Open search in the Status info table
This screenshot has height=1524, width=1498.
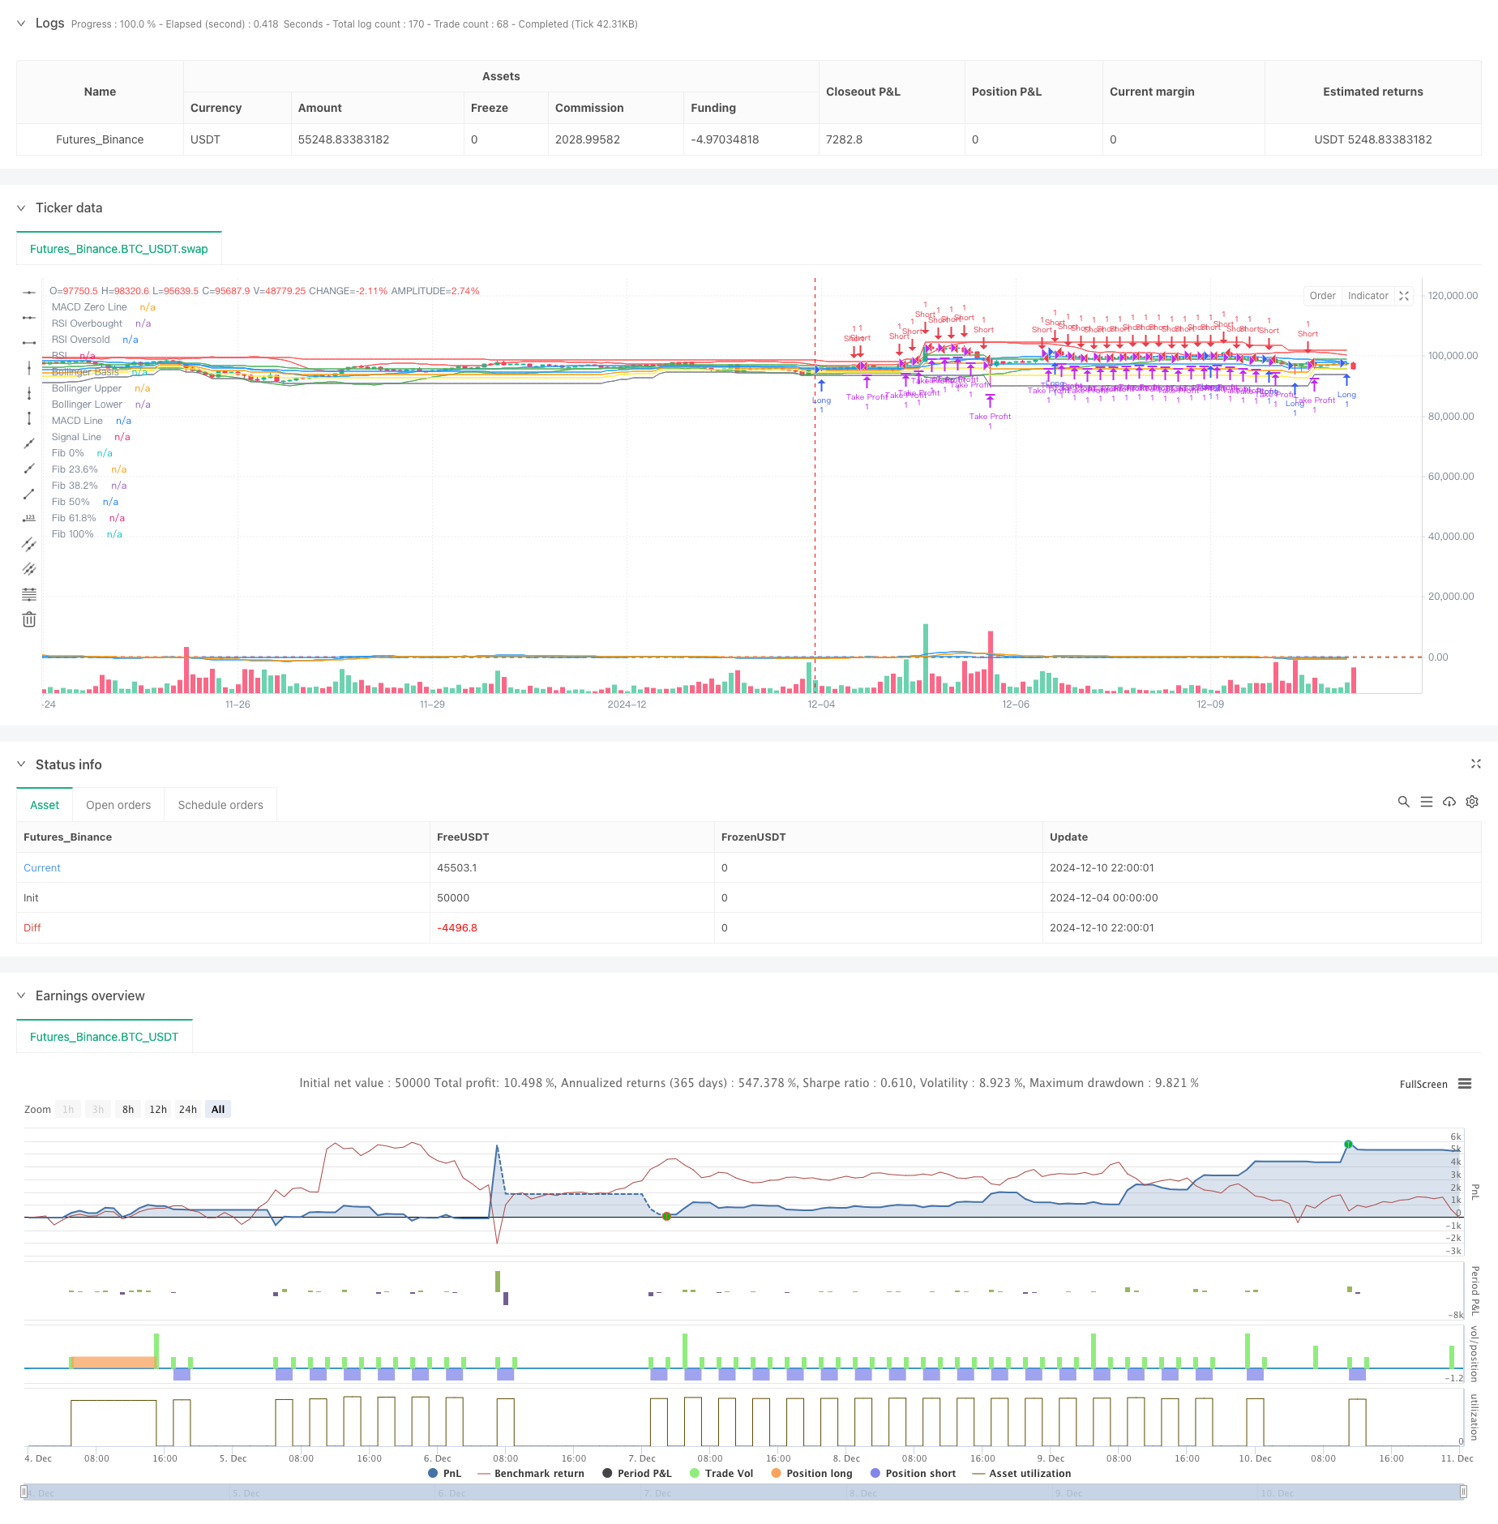[1403, 802]
